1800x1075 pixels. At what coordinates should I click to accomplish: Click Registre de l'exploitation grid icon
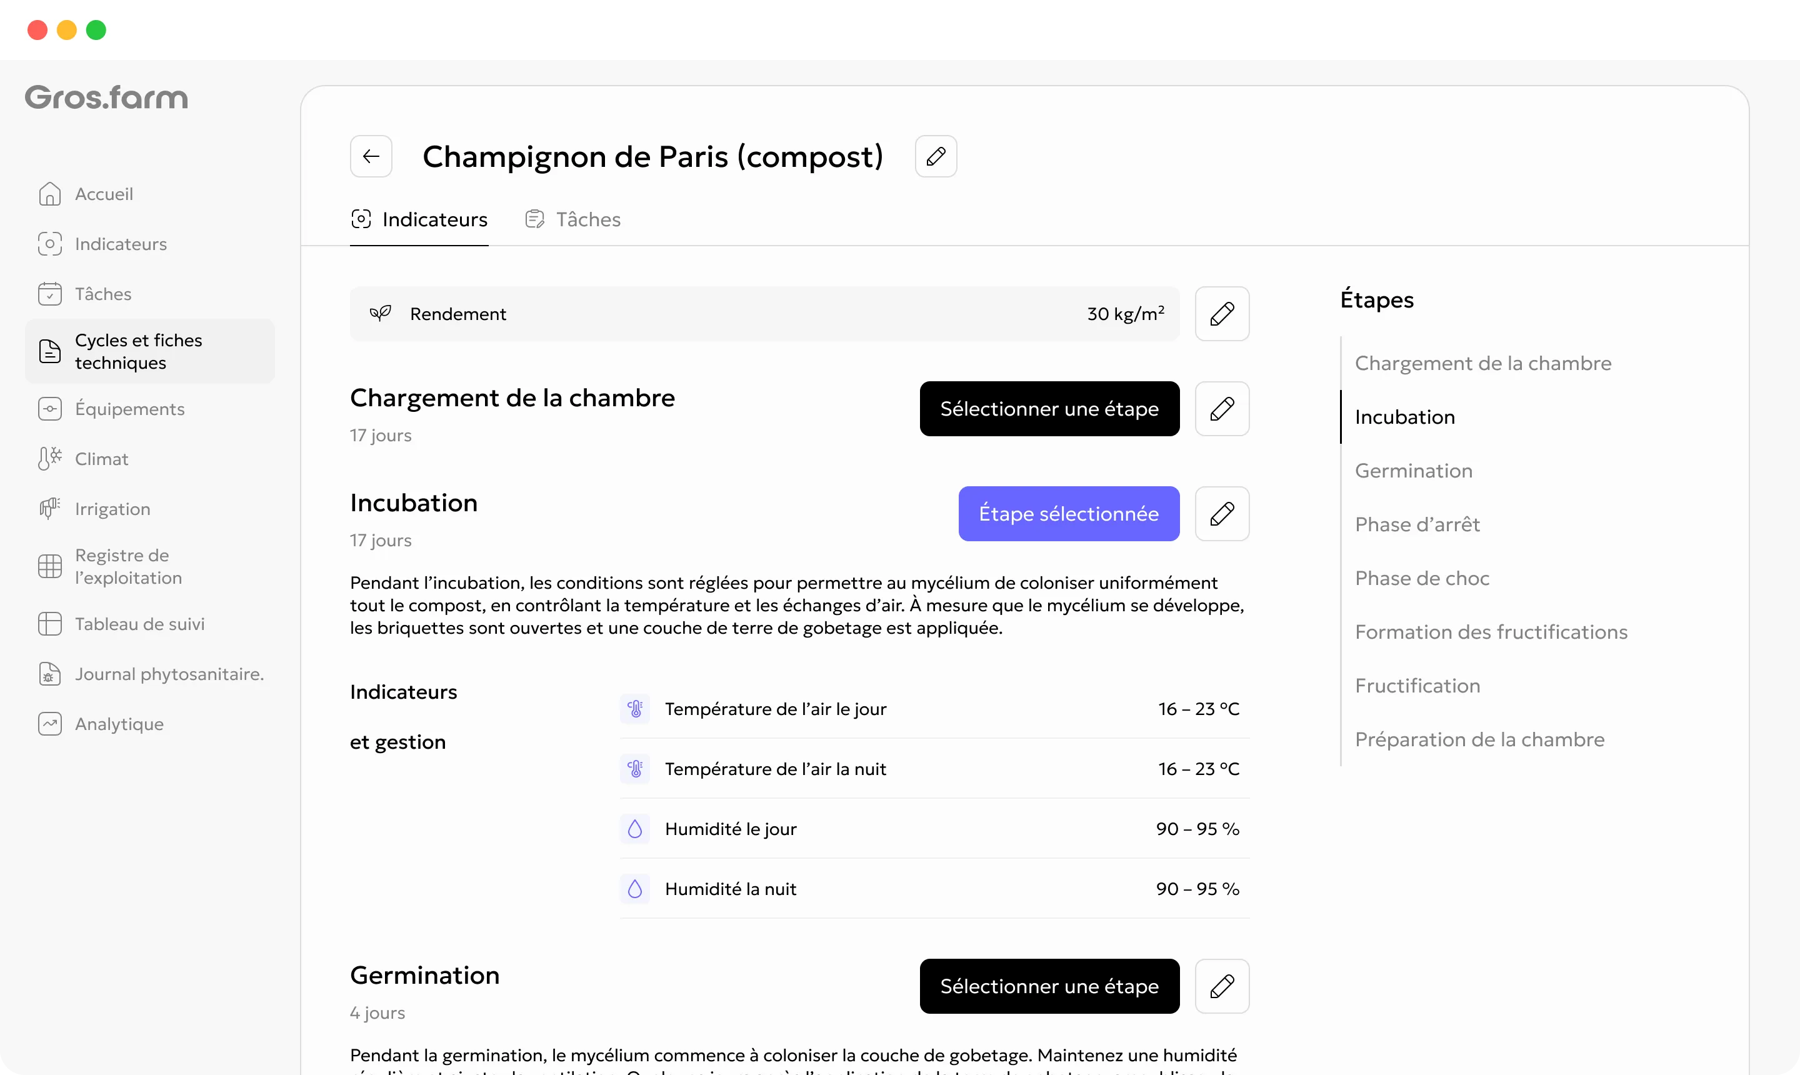pos(50,566)
